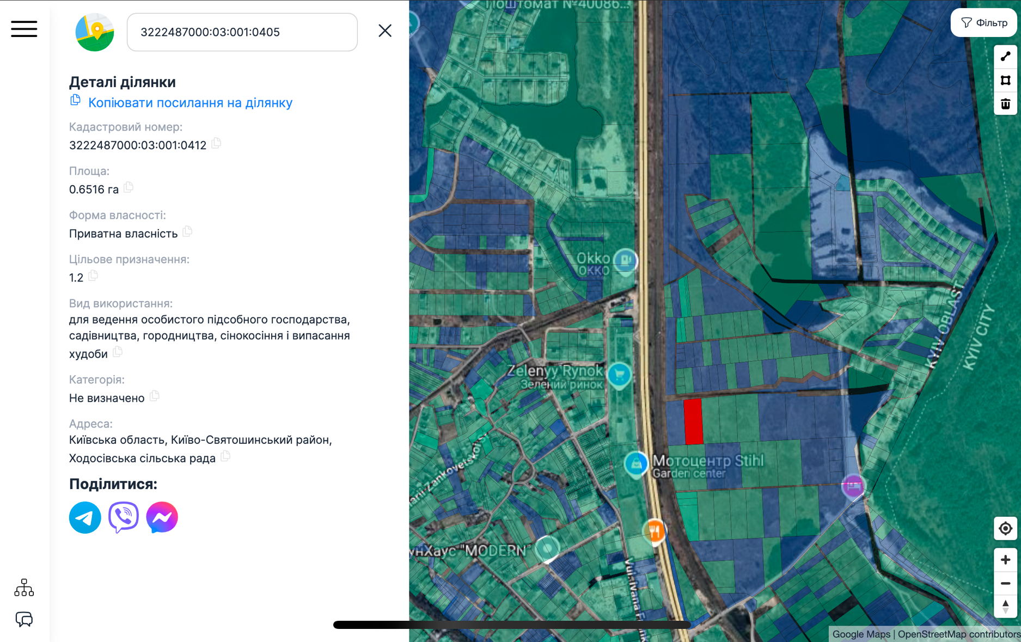Open Google Maps attribution link

click(861, 634)
